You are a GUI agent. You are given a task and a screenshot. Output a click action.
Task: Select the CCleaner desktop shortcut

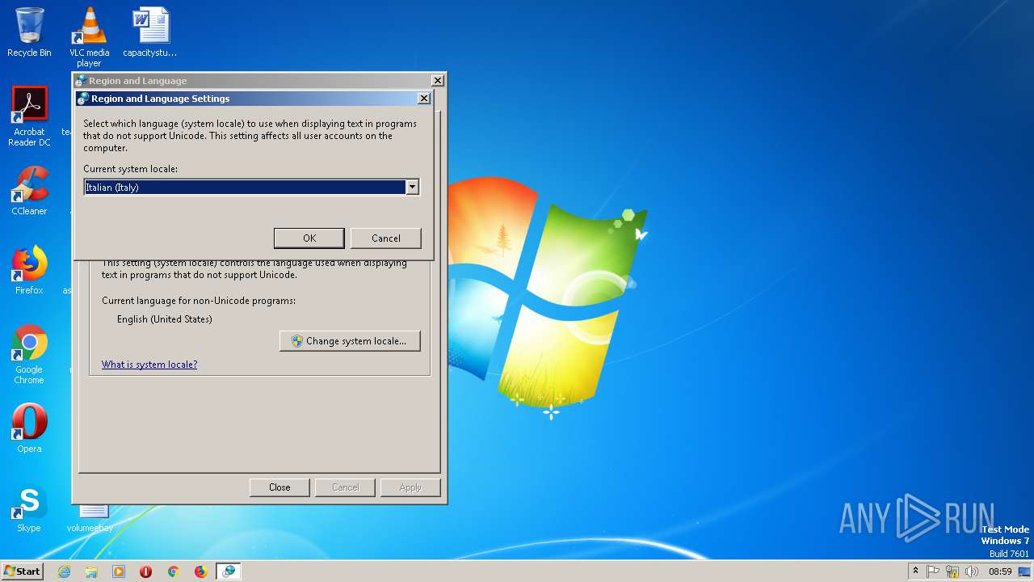29,191
